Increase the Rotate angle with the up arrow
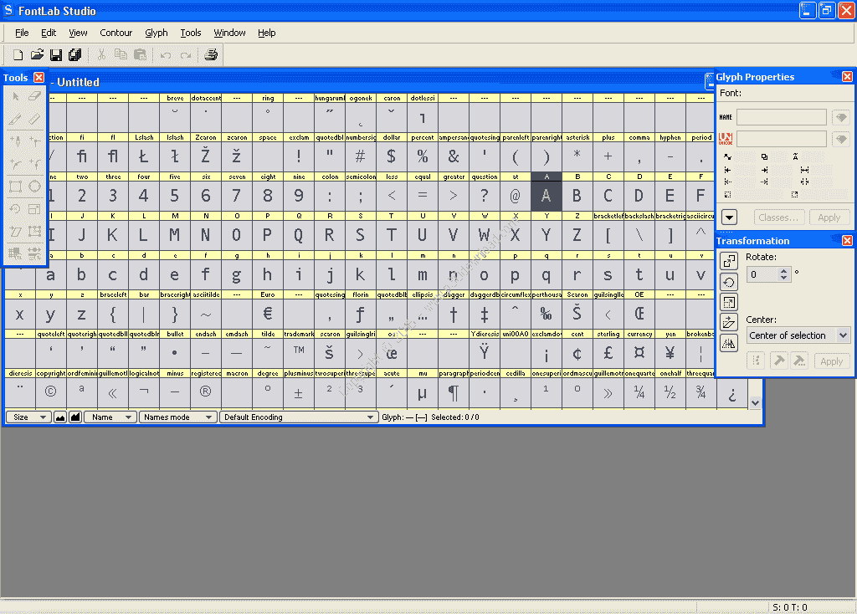 [783, 270]
